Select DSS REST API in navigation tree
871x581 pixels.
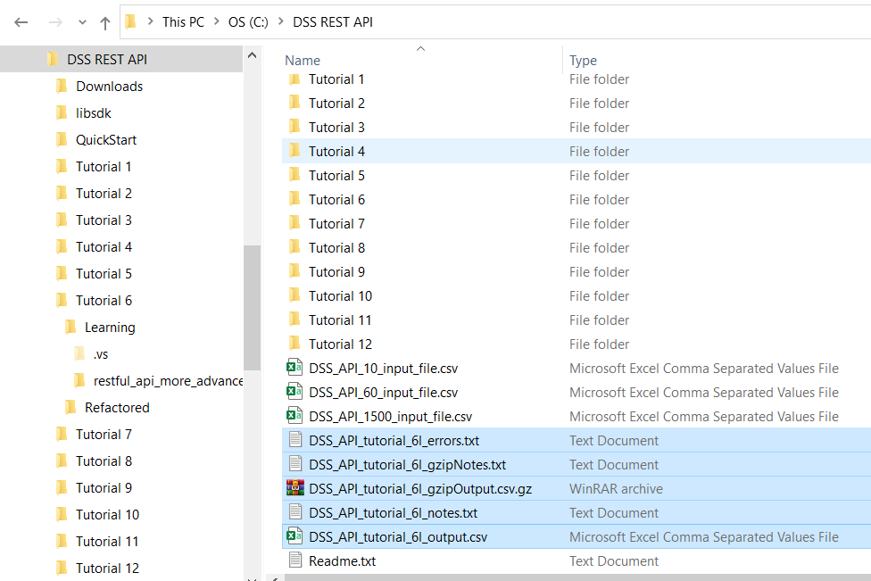coord(107,60)
